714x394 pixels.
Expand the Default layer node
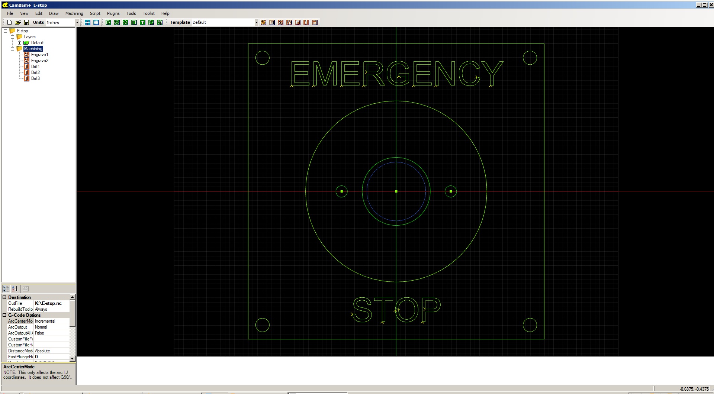[20, 43]
